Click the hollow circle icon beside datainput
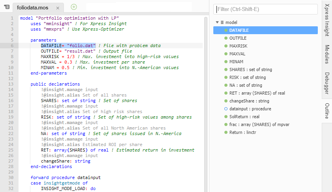 pyautogui.click(x=226, y=109)
